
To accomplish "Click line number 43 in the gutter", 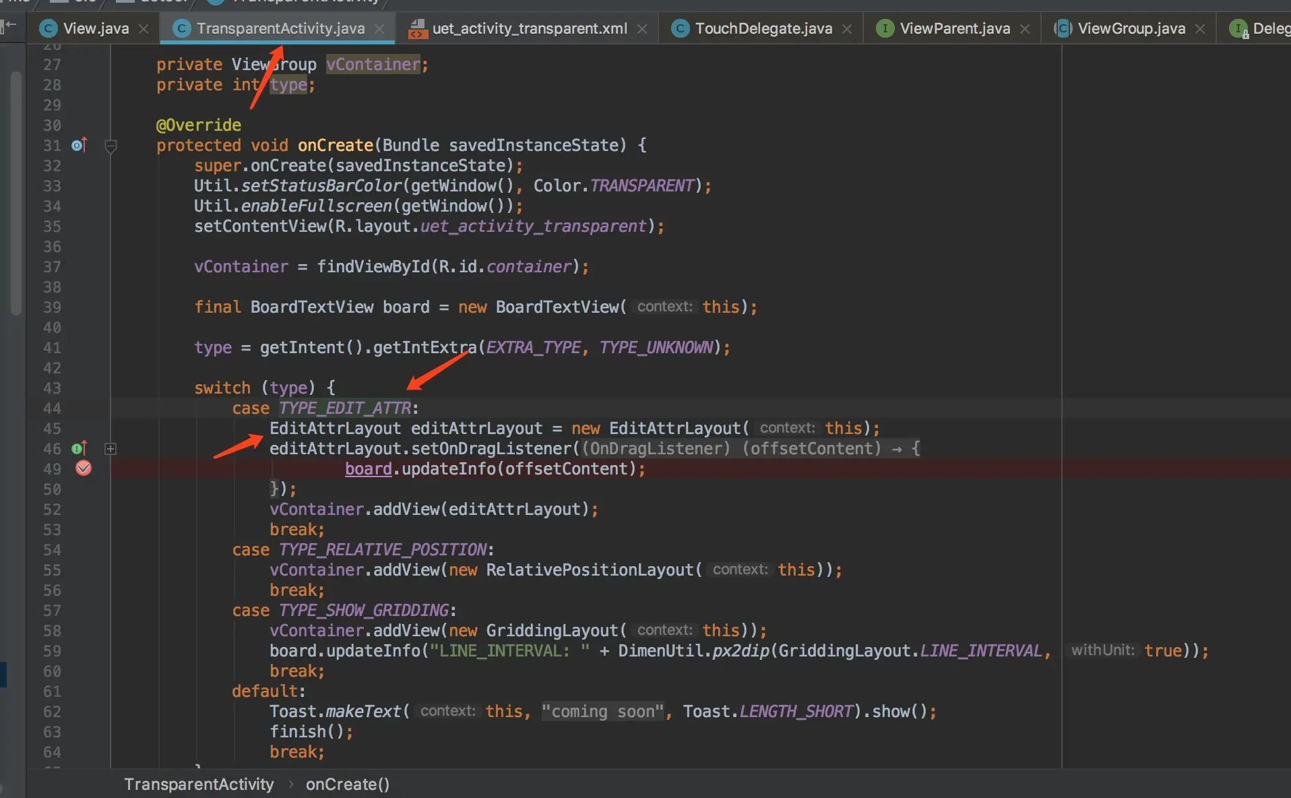I will 52,388.
